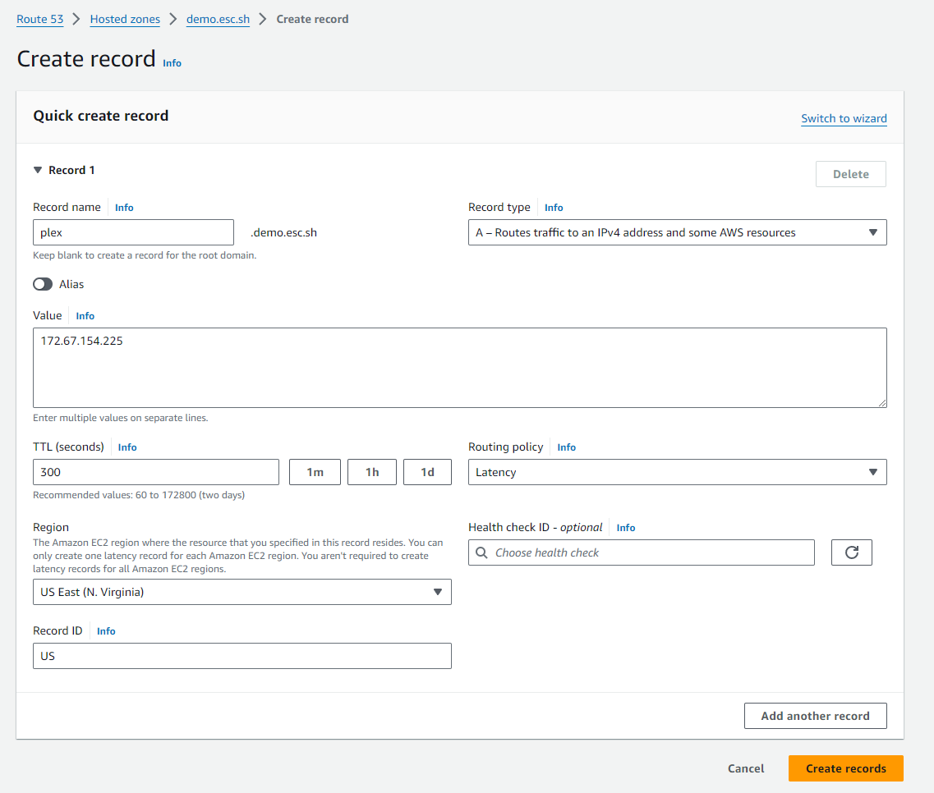This screenshot has width=934, height=793.
Task: Go to Route 53 breadcrumb
Action: [39, 19]
